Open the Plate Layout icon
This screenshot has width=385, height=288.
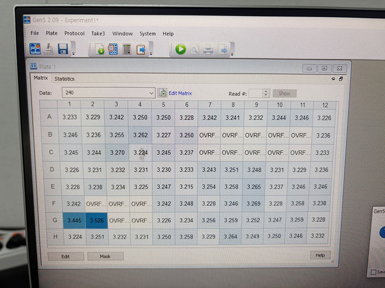113,49
